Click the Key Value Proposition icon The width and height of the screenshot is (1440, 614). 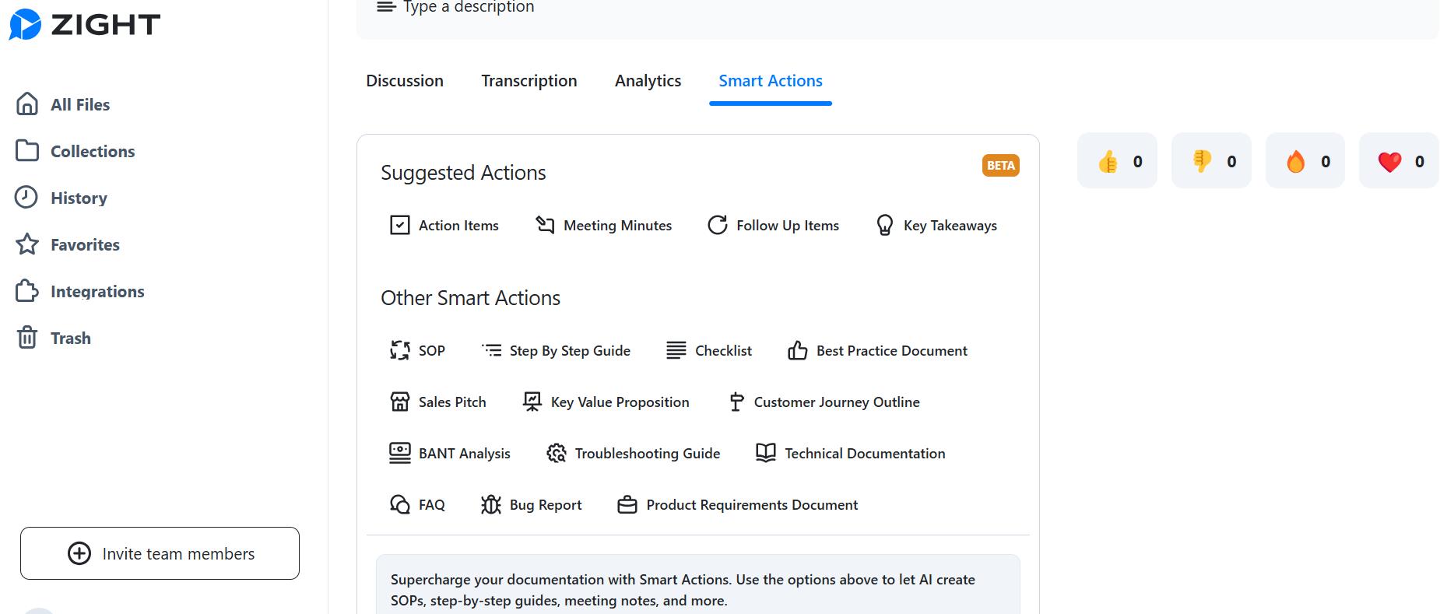(x=532, y=402)
